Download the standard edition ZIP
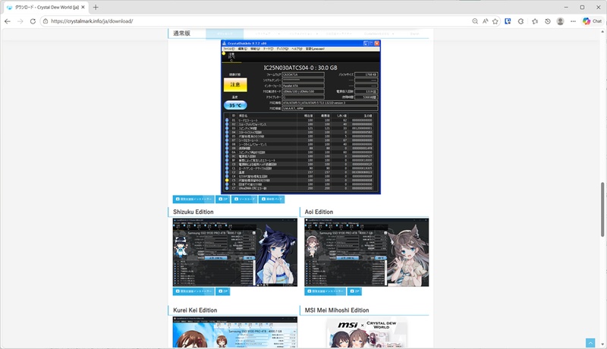 pos(223,200)
